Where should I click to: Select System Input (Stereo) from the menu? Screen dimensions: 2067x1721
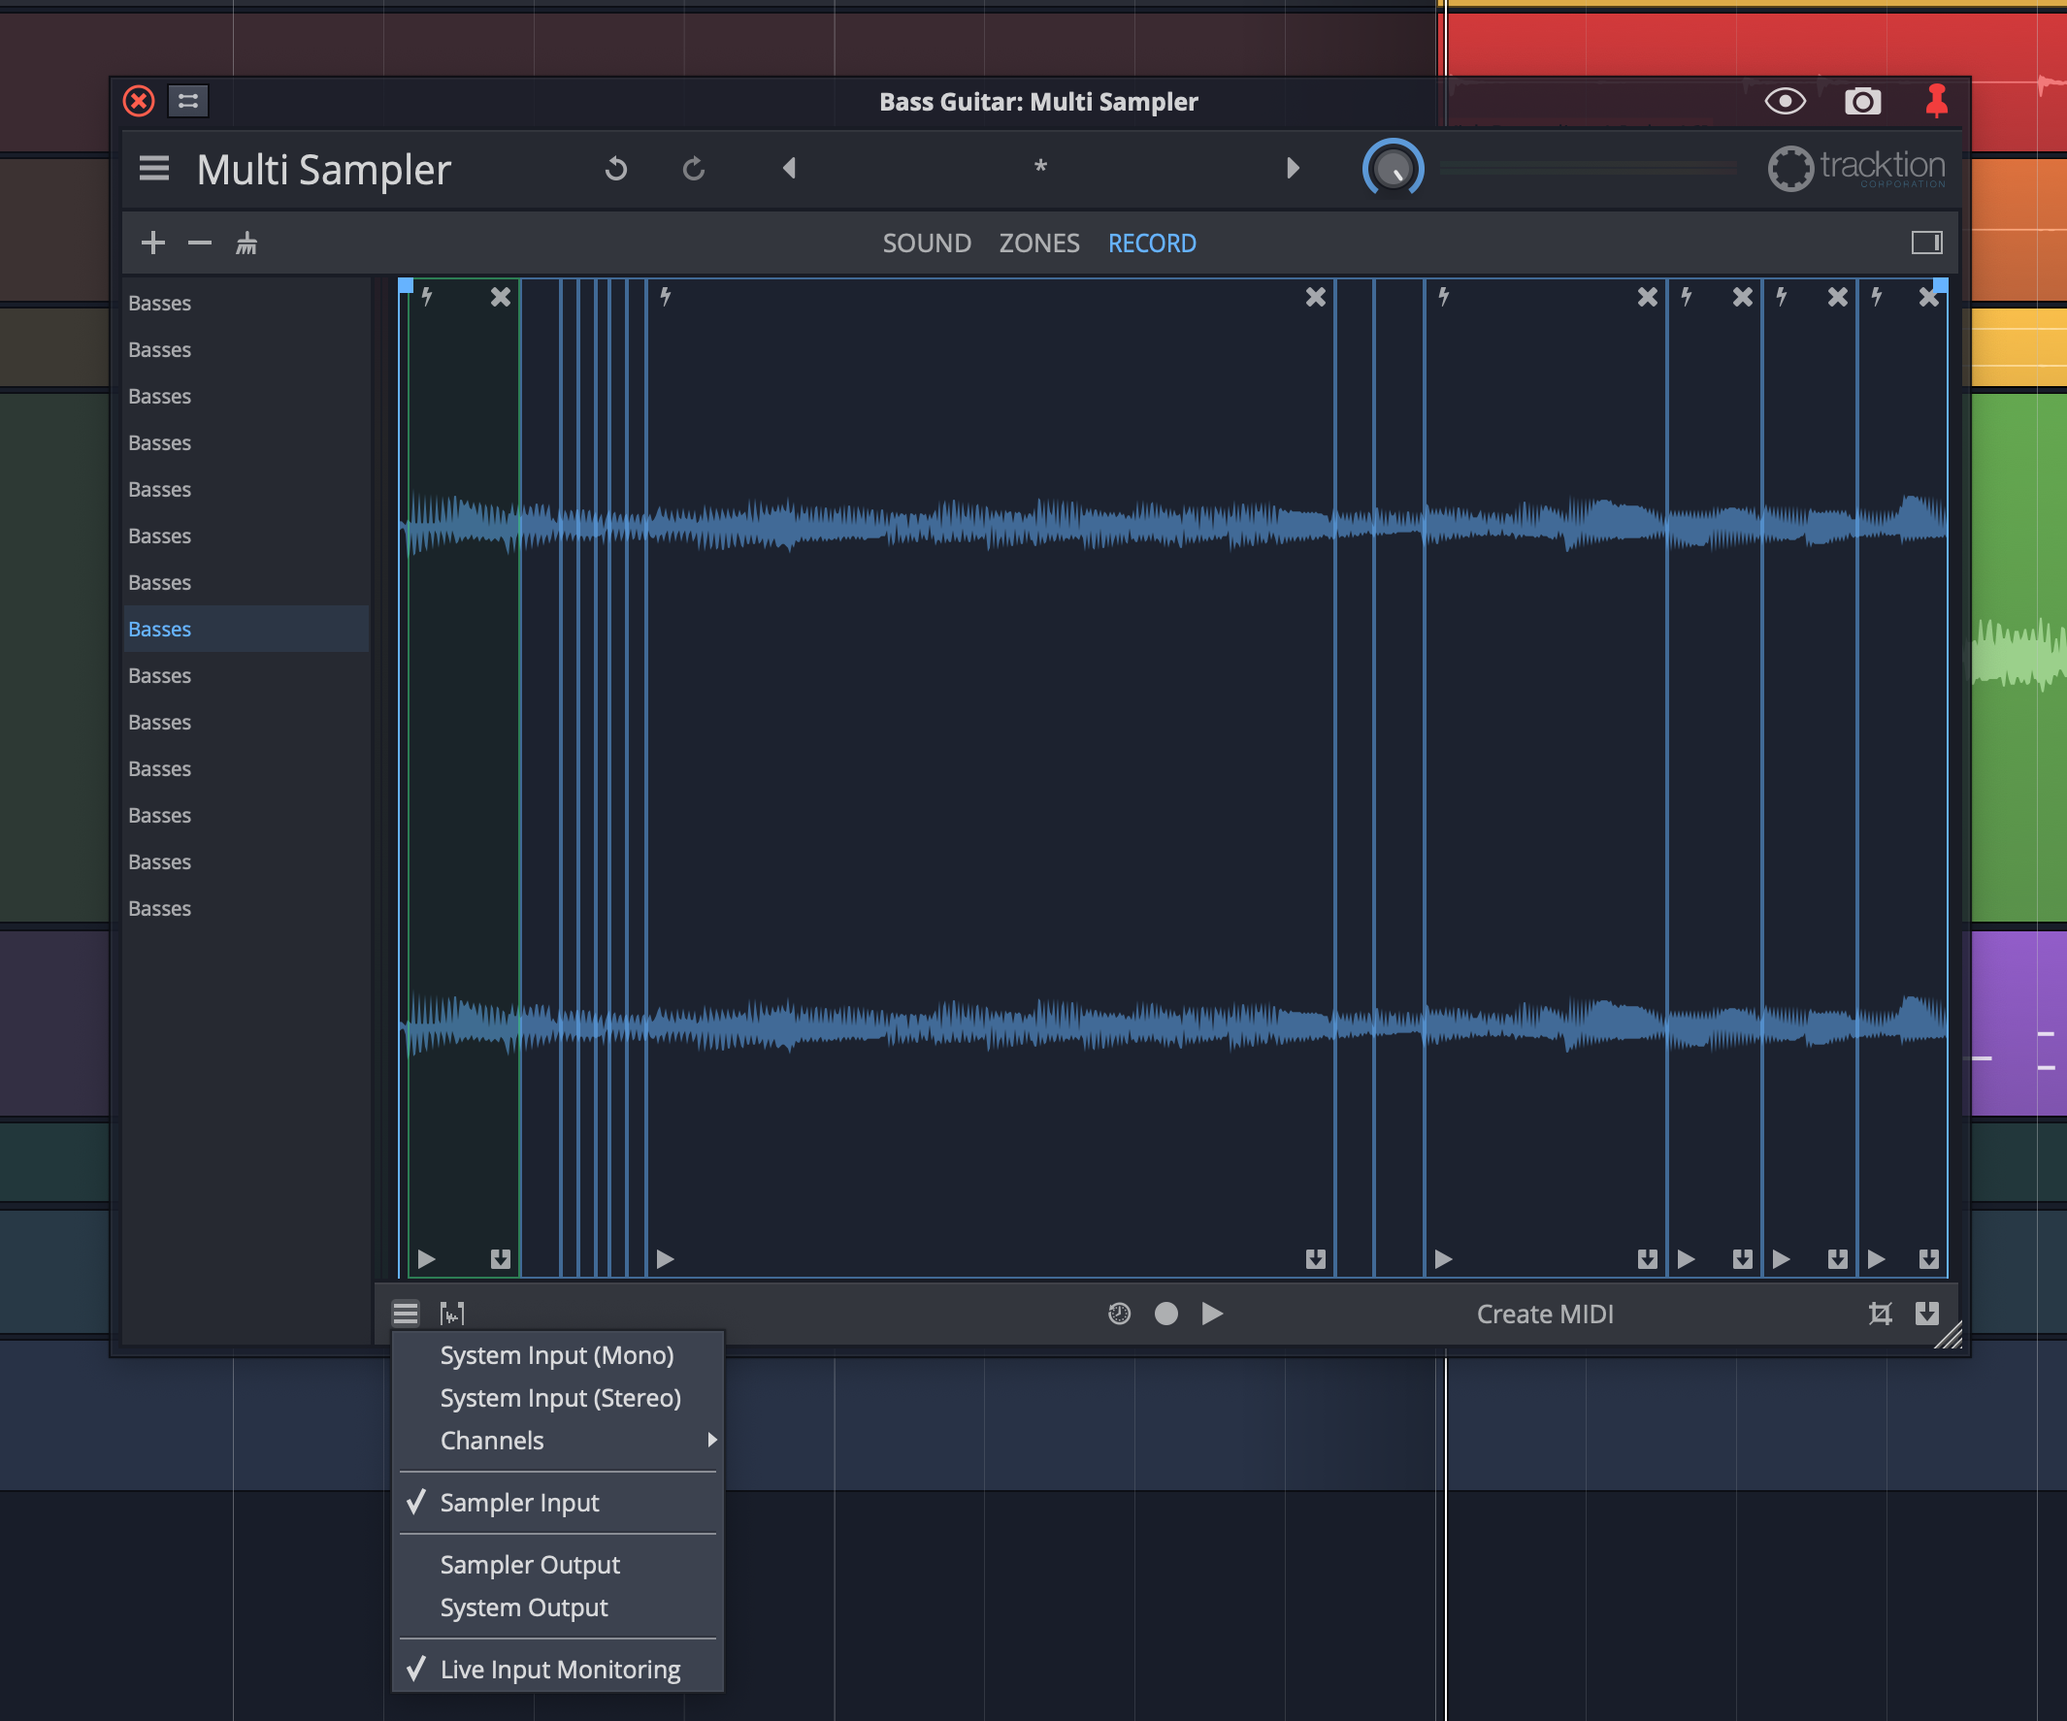point(559,1396)
